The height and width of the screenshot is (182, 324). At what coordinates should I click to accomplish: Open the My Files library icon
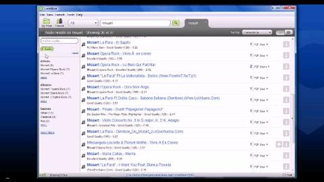coord(47,23)
